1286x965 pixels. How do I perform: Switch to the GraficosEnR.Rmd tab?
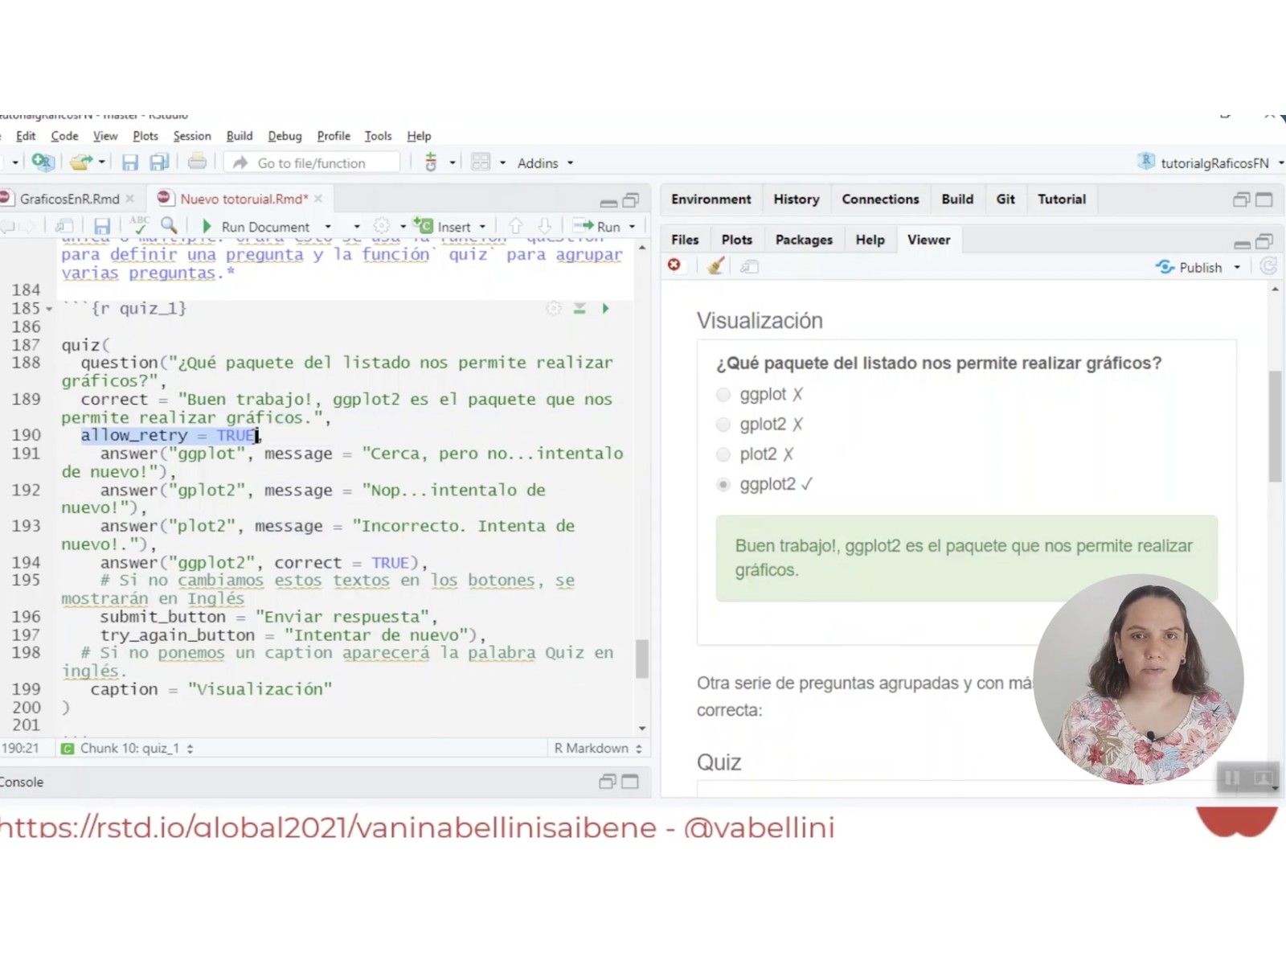70,199
